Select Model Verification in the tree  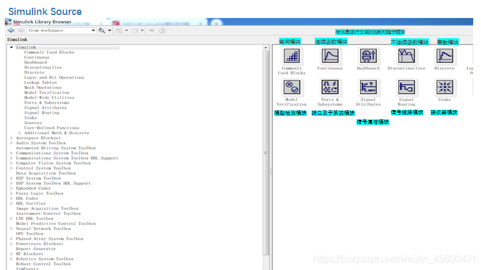point(47,92)
